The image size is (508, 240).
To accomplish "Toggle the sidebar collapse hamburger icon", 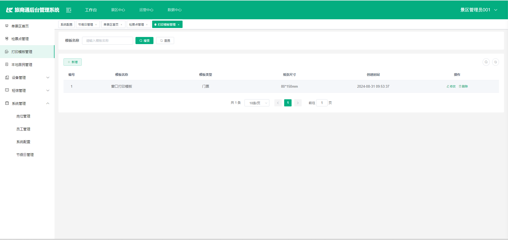I will [69, 10].
